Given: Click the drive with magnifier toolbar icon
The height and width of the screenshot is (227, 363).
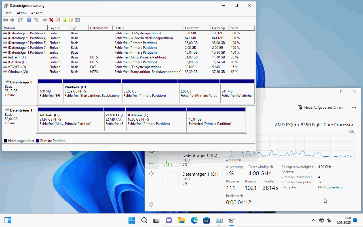Looking at the screenshot, I should click(45, 20).
